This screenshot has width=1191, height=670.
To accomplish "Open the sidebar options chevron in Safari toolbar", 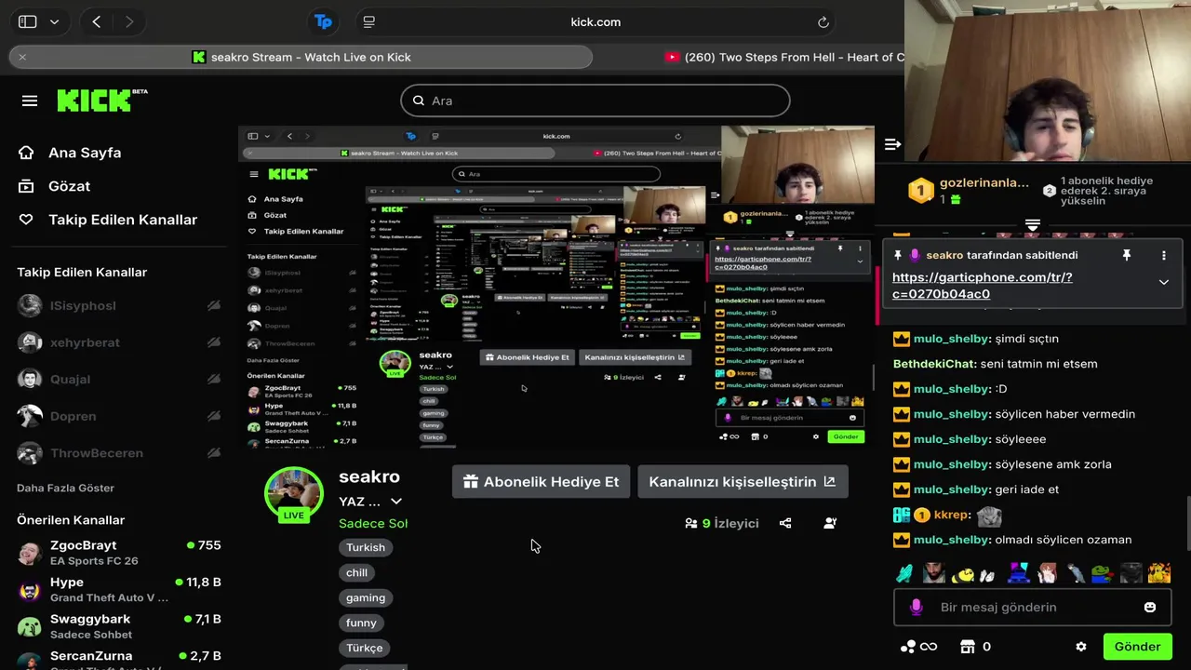I will (55, 21).
